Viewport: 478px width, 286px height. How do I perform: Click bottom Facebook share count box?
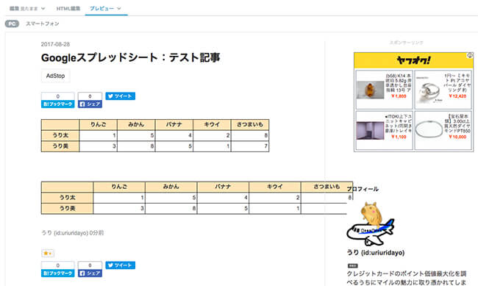point(90,265)
